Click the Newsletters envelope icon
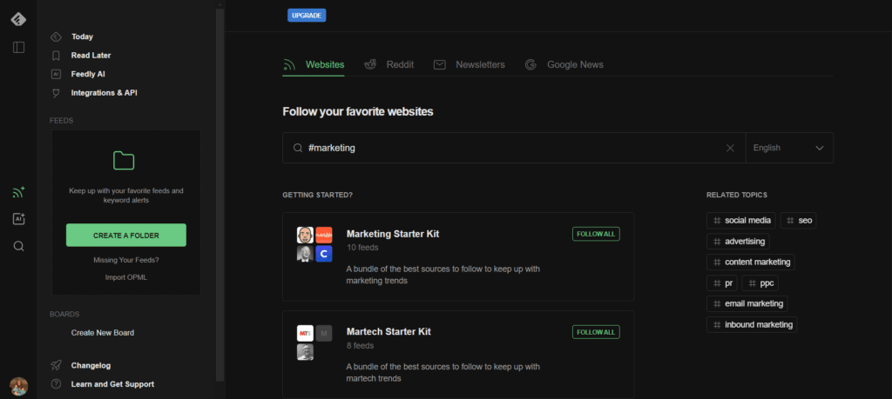Viewport: 892px width, 399px height. pos(439,64)
